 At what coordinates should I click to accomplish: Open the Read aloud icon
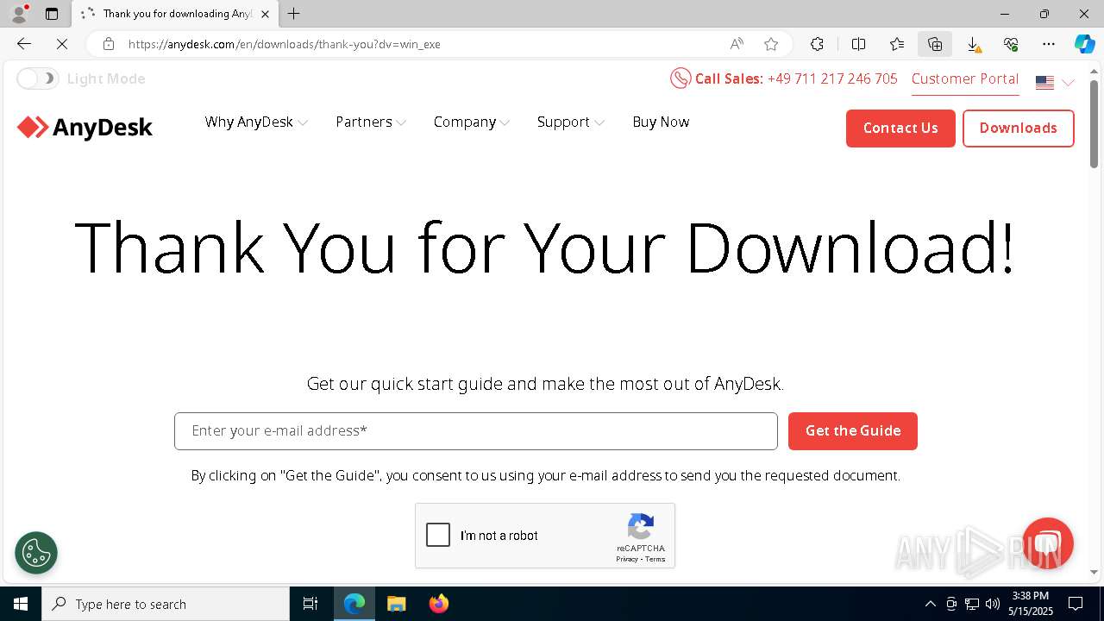737,44
